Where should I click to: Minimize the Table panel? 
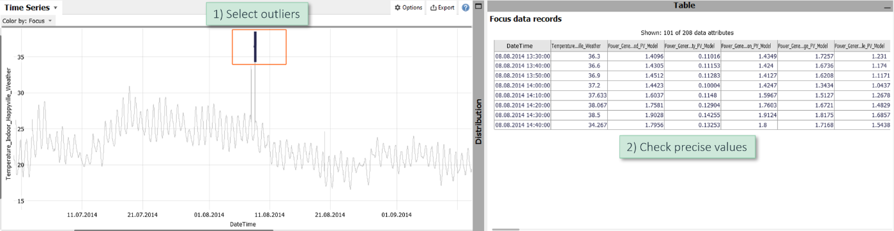[x=886, y=5]
